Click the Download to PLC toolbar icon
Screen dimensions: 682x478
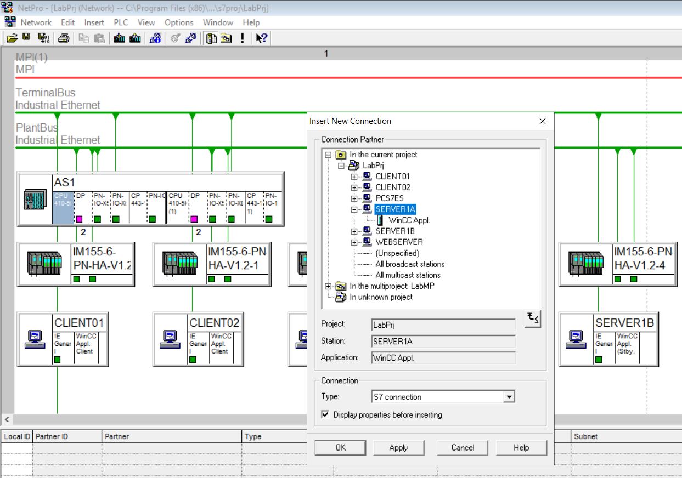[x=119, y=38]
